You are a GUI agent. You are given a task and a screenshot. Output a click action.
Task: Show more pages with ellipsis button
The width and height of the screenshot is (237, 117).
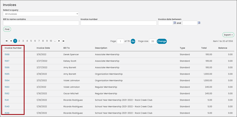pos(55,41)
